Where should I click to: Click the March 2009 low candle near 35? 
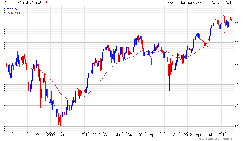pos(59,121)
